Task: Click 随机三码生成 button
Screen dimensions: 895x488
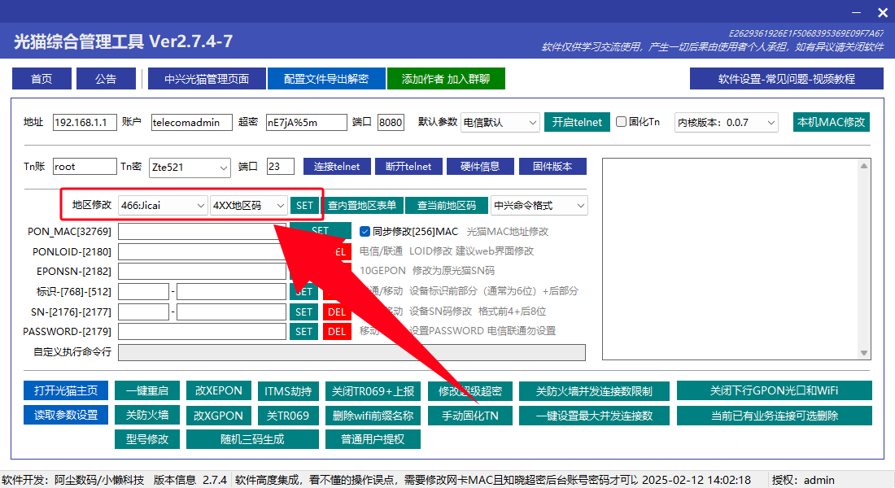Action: tap(252, 439)
